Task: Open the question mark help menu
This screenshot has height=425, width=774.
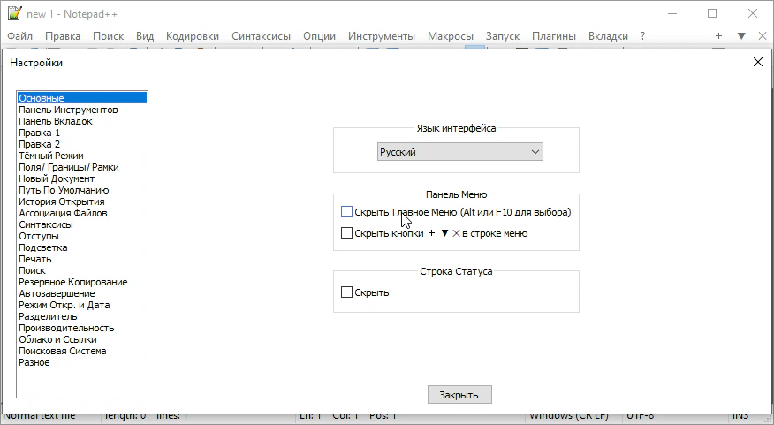Action: (x=643, y=36)
